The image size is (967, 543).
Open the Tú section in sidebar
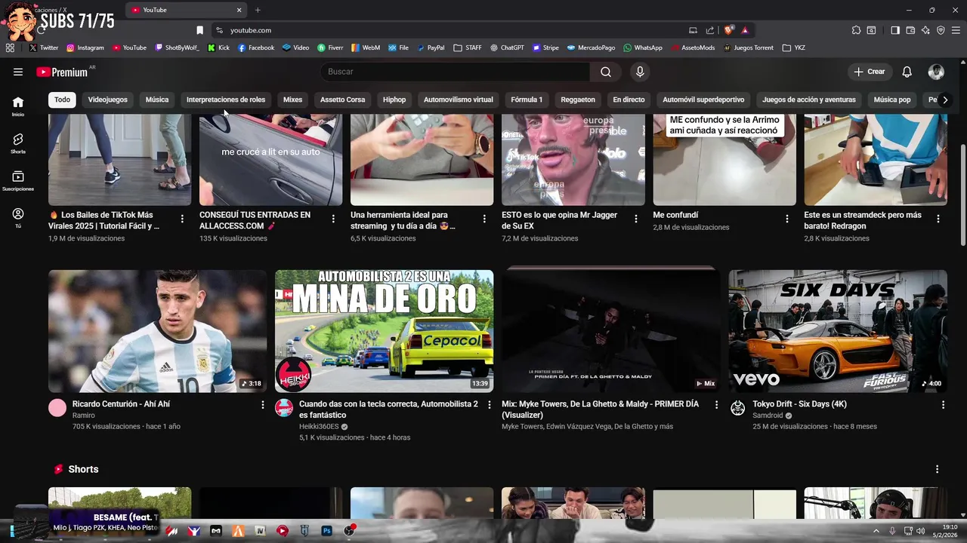point(18,218)
